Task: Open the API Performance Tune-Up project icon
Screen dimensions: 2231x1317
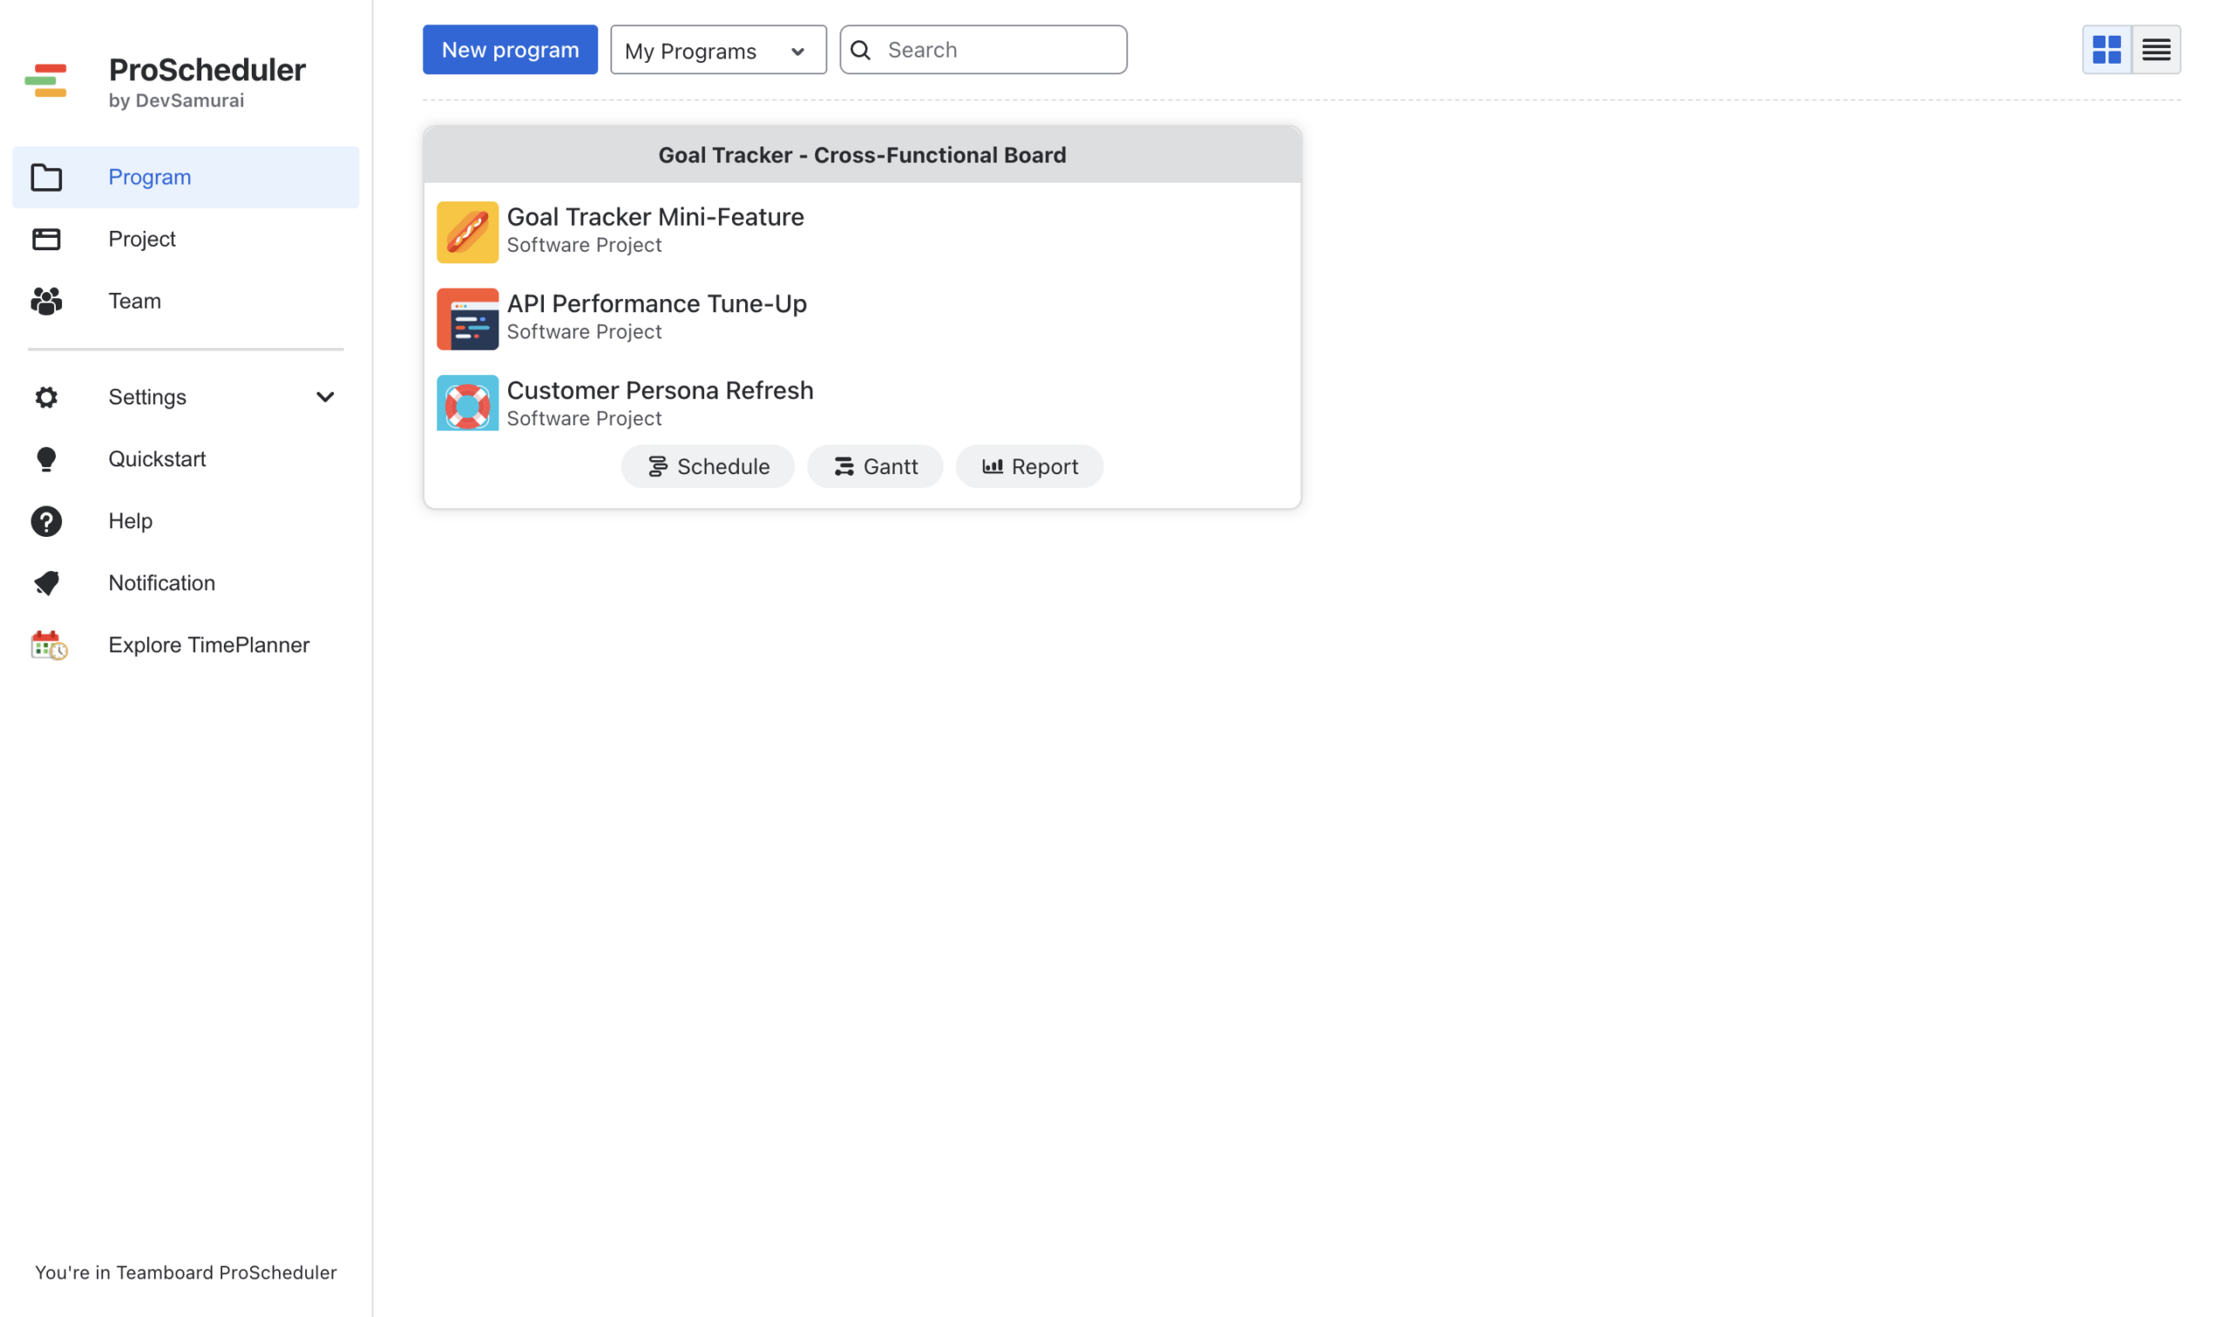Action: (x=467, y=319)
